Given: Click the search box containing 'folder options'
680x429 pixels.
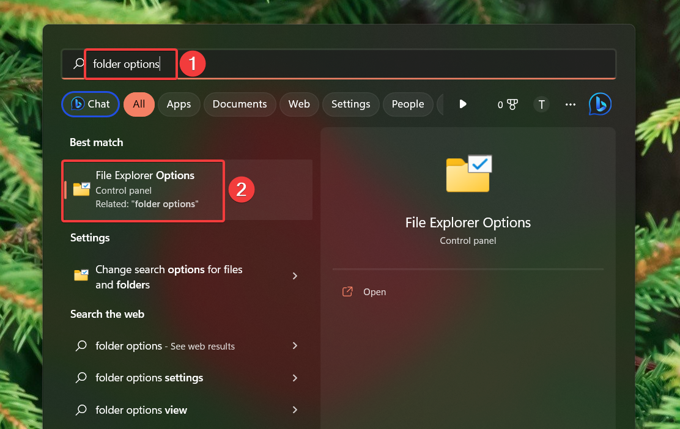Looking at the screenshot, I should [x=339, y=64].
